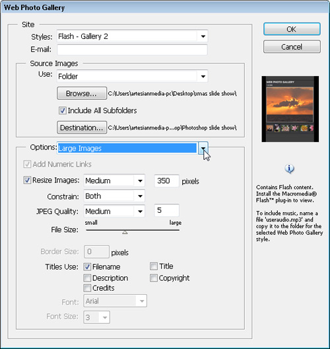Click the E-mail input field
Image resolution: width=330 pixels, height=349 pixels.
(x=132, y=50)
